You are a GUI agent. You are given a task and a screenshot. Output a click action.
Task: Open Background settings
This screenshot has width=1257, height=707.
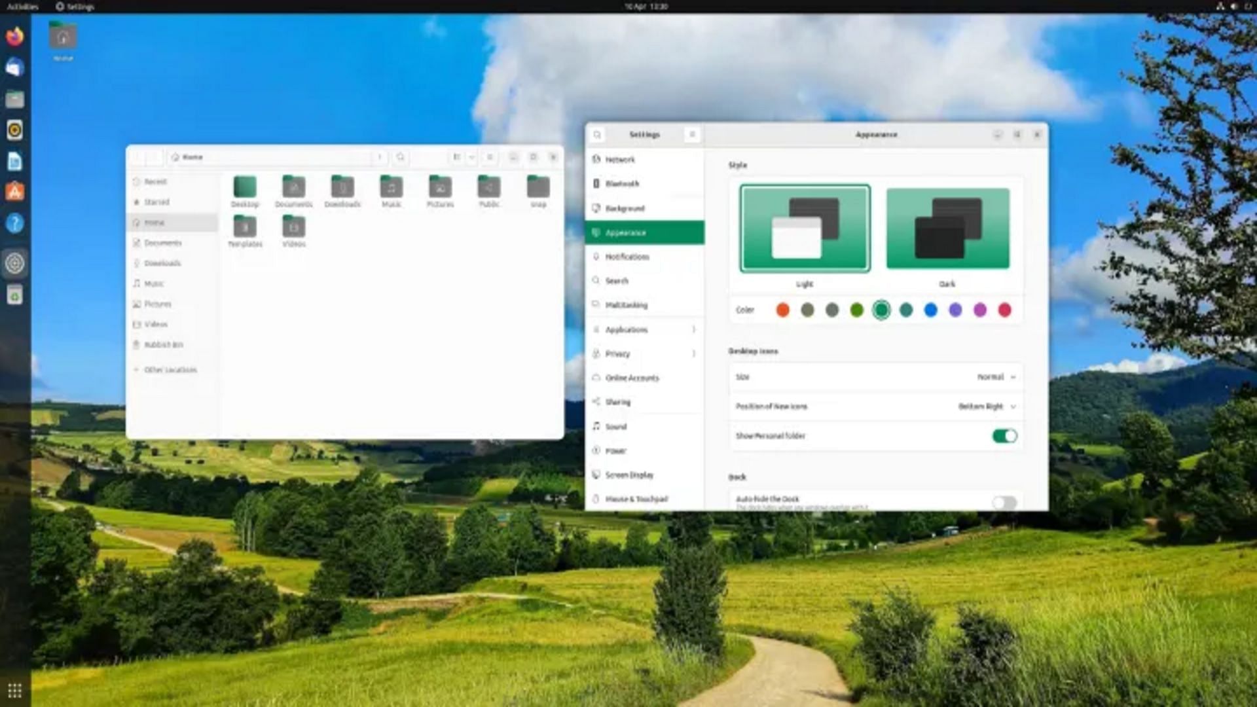[645, 208]
